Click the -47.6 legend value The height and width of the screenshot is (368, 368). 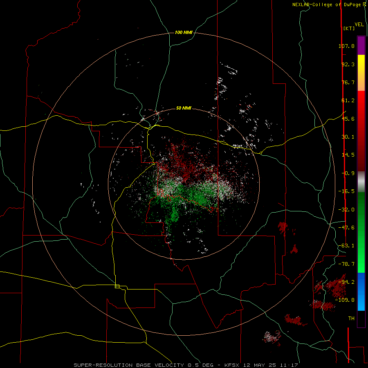coord(346,228)
